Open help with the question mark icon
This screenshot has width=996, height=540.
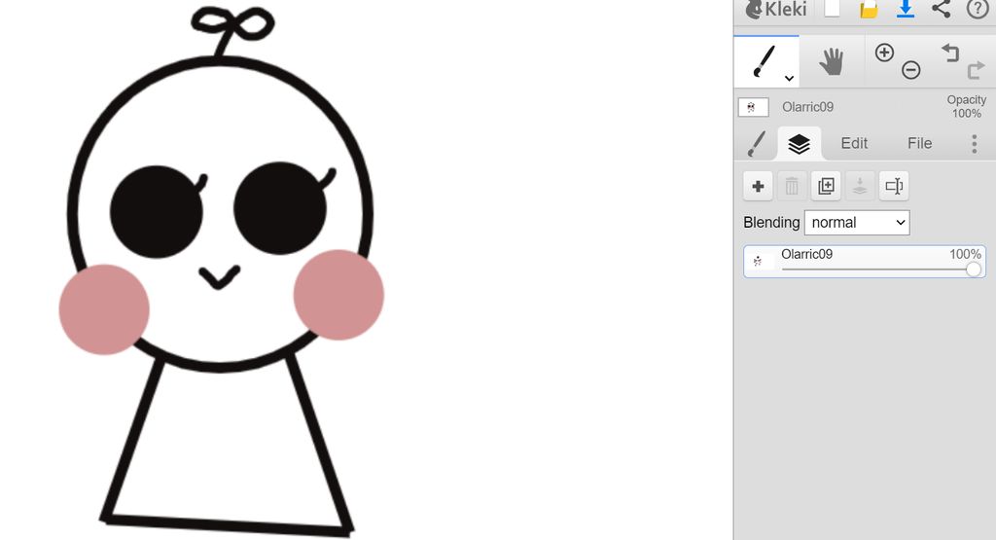click(x=977, y=9)
